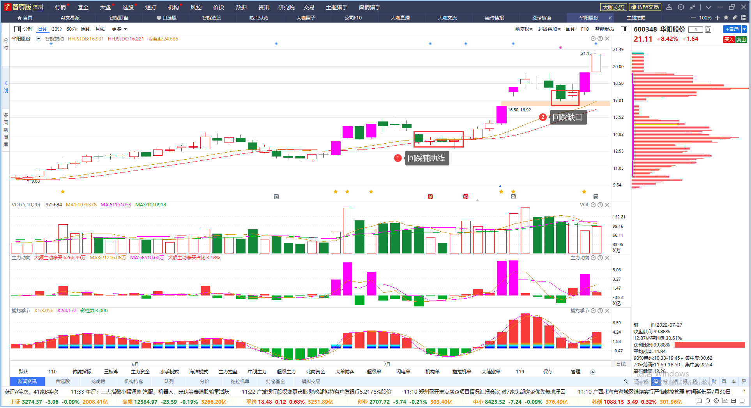The width and height of the screenshot is (751, 408).
Task: Click the shrink-arrows compact mode icon
Action: tap(693, 7)
